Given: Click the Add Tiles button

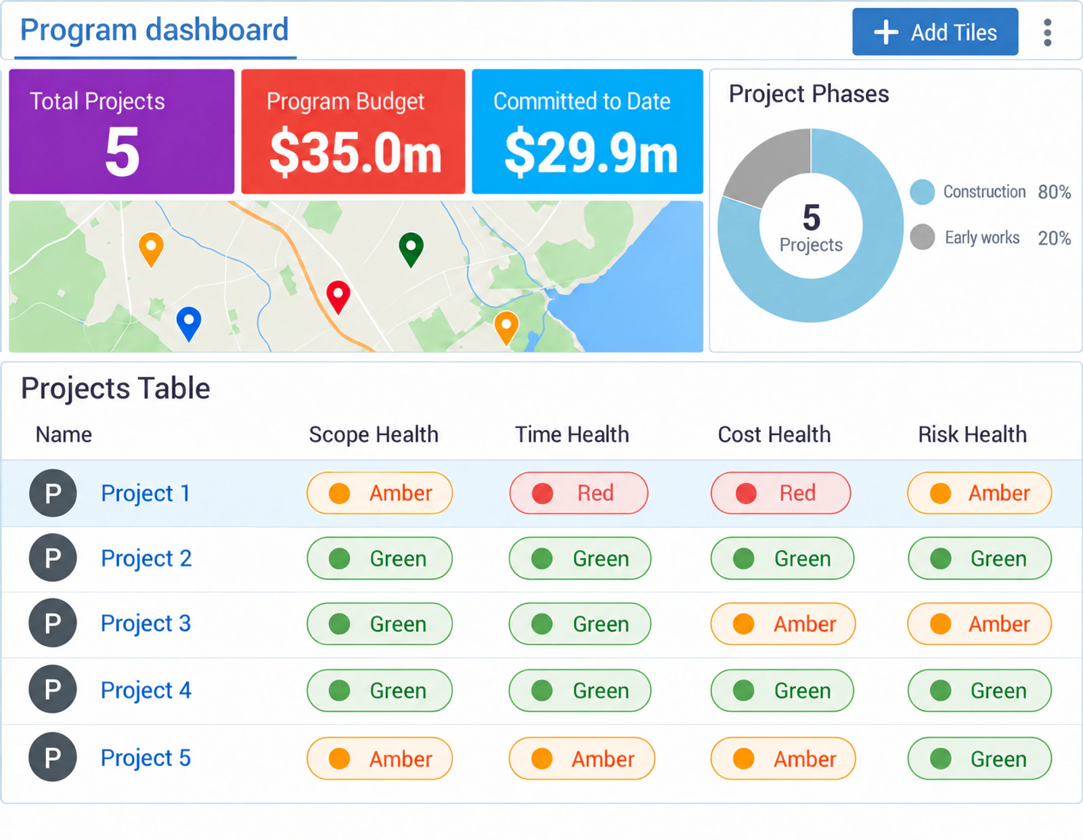Looking at the screenshot, I should [935, 32].
